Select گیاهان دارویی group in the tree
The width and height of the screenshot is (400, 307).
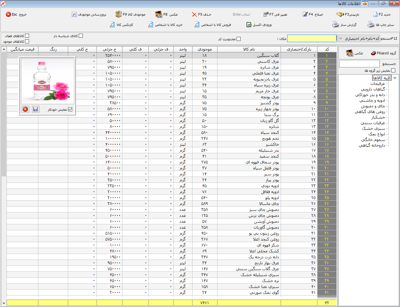(x=373, y=89)
